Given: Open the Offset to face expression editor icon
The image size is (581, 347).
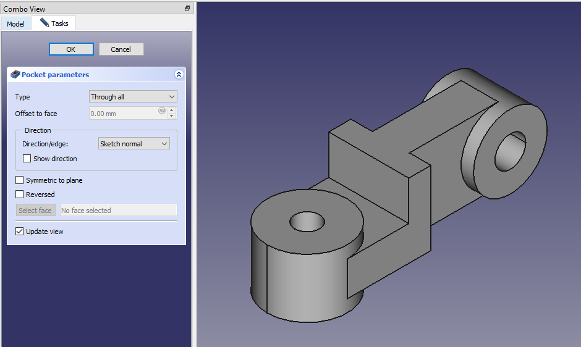Looking at the screenshot, I should 162,111.
